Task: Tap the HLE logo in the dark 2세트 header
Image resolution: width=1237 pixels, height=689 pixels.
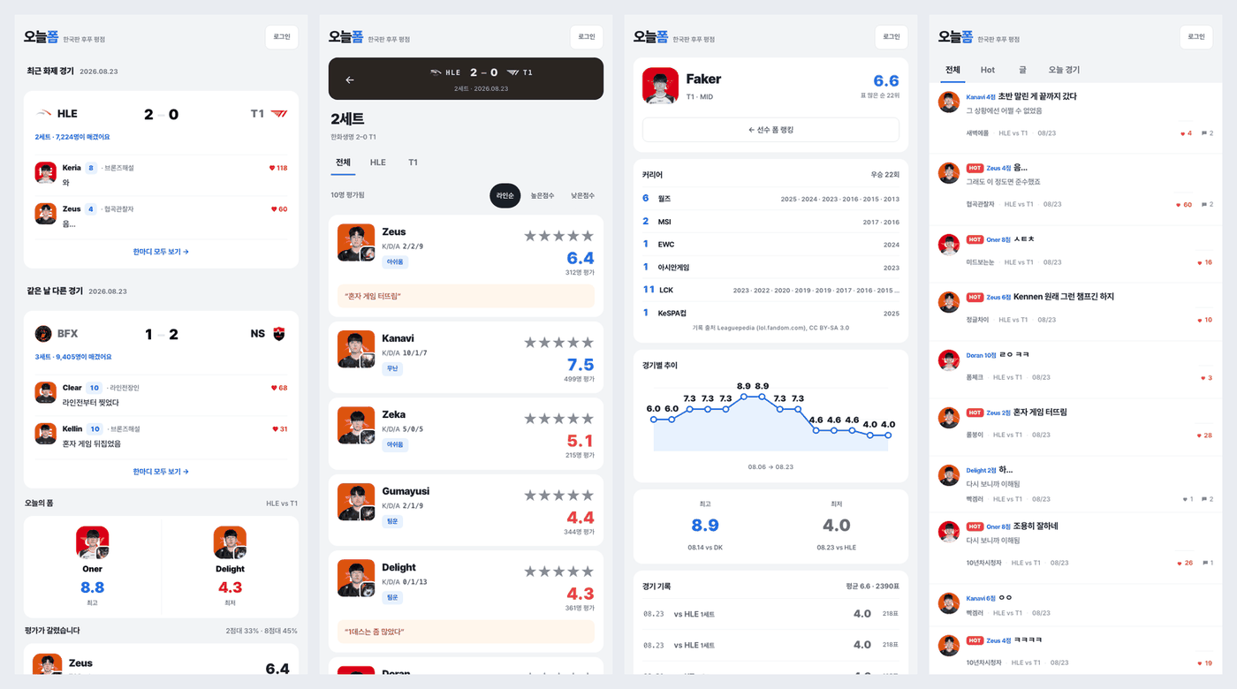Action: [436, 72]
